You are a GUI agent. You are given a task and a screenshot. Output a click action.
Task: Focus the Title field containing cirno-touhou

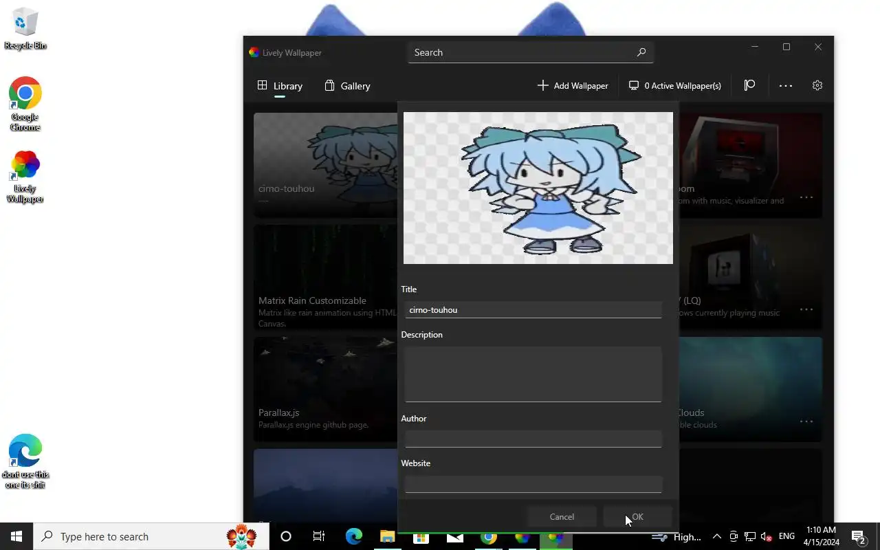point(533,310)
